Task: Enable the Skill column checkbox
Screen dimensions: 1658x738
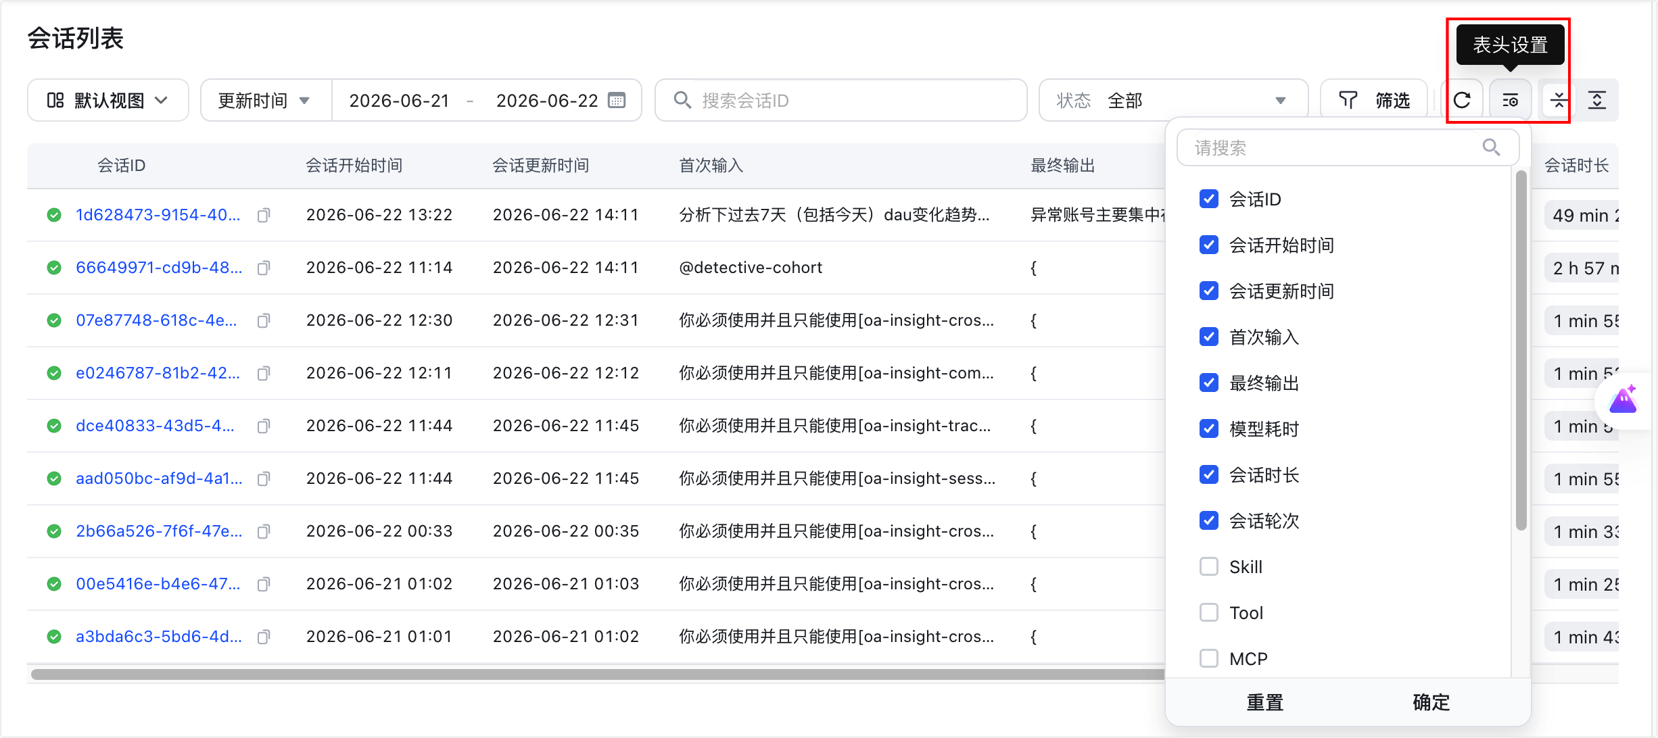Action: (1209, 566)
